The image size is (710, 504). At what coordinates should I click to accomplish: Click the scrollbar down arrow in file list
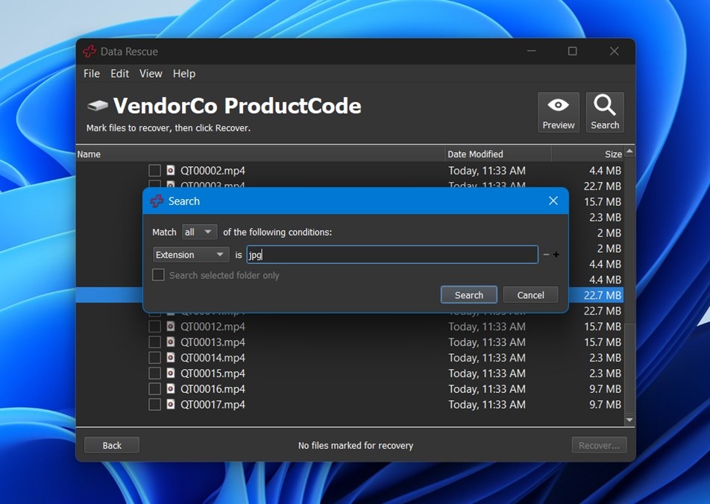point(629,420)
